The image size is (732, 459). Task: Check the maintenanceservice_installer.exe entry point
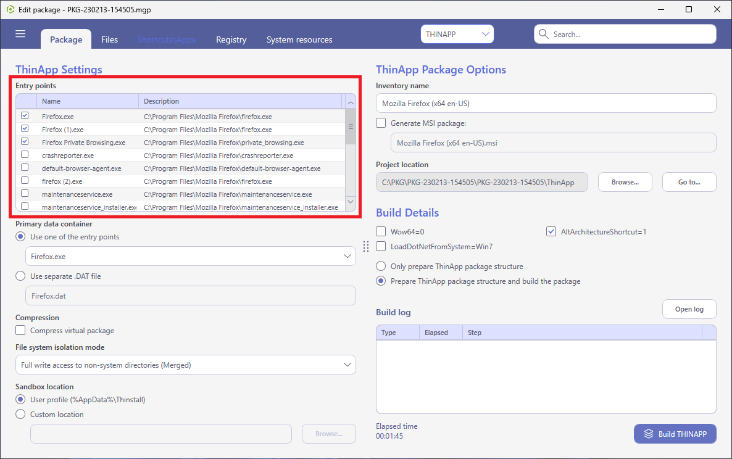coord(25,206)
